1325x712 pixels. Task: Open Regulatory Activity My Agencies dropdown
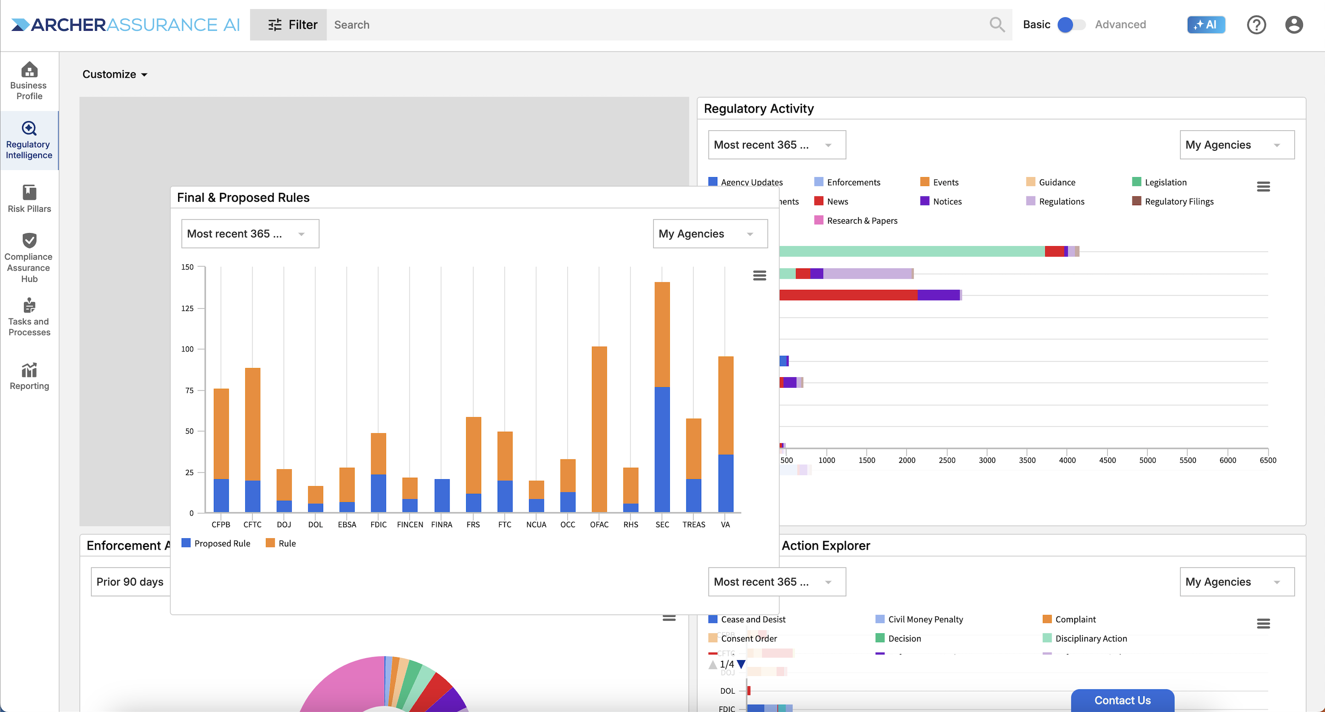(1237, 145)
